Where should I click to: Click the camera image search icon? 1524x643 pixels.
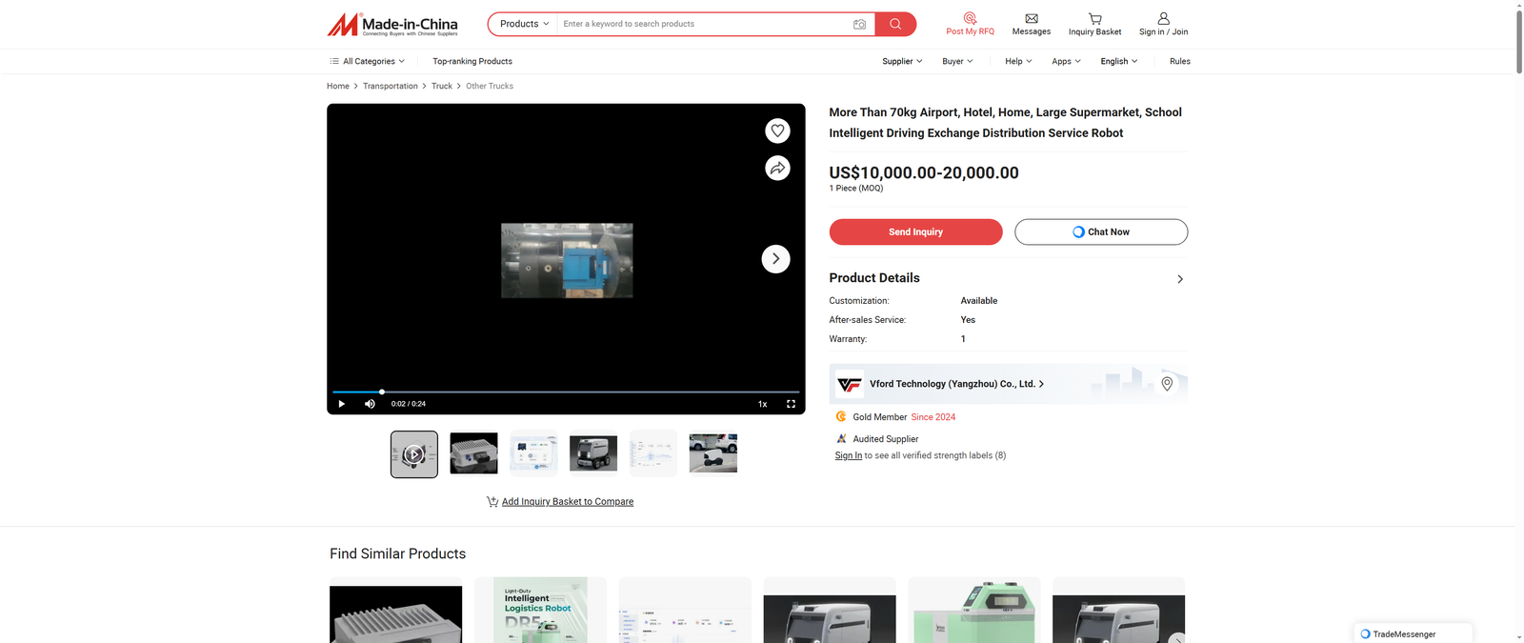[x=859, y=24]
